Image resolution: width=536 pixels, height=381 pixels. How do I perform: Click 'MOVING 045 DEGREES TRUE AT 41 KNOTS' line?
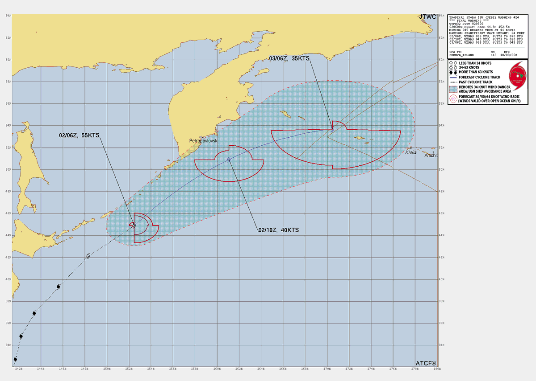click(482, 30)
